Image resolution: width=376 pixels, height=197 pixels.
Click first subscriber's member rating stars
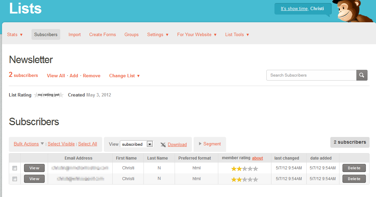tap(244, 169)
